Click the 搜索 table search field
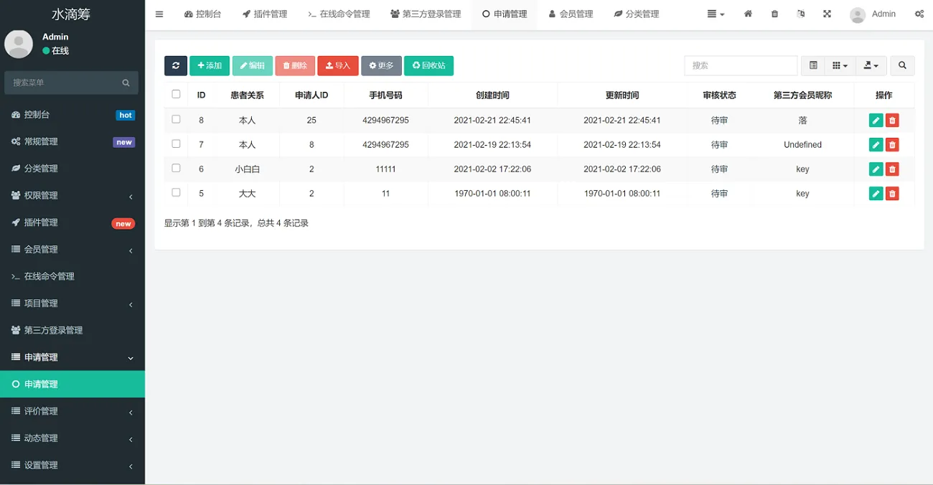Image resolution: width=933 pixels, height=485 pixels. (741, 65)
